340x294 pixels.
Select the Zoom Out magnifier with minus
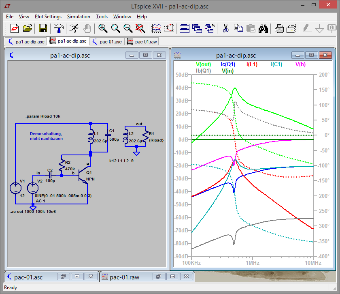[x=128, y=28]
